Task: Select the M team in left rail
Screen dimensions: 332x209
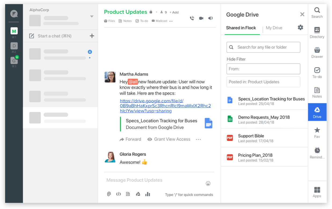Action: (x=14, y=31)
